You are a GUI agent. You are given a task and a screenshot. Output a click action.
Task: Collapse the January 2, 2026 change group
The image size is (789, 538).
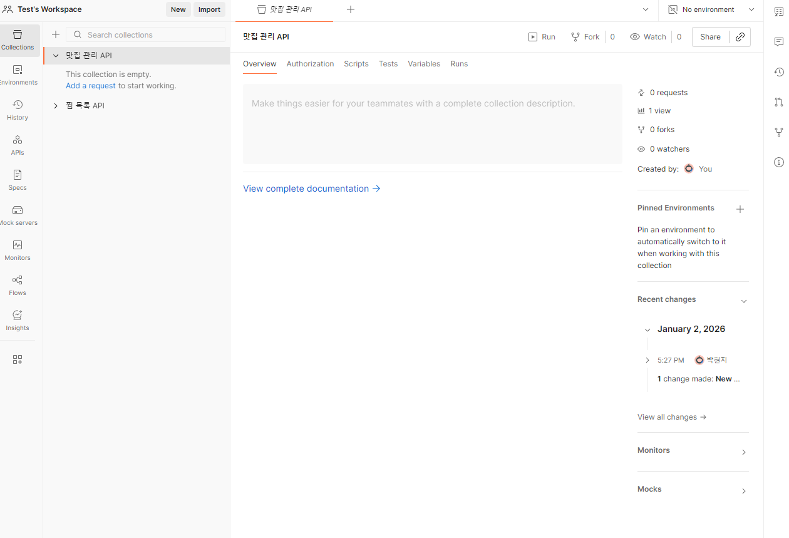647,329
